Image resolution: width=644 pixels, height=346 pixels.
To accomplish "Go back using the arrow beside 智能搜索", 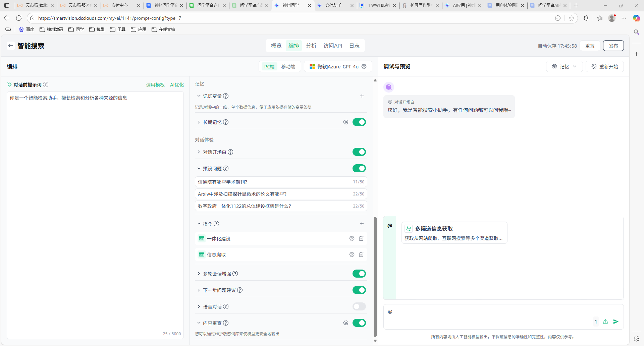I will click(x=11, y=46).
